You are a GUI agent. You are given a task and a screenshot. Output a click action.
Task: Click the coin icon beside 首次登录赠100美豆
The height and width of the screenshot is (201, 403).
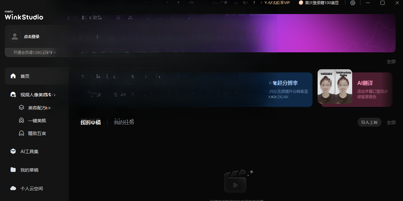pos(301,3)
